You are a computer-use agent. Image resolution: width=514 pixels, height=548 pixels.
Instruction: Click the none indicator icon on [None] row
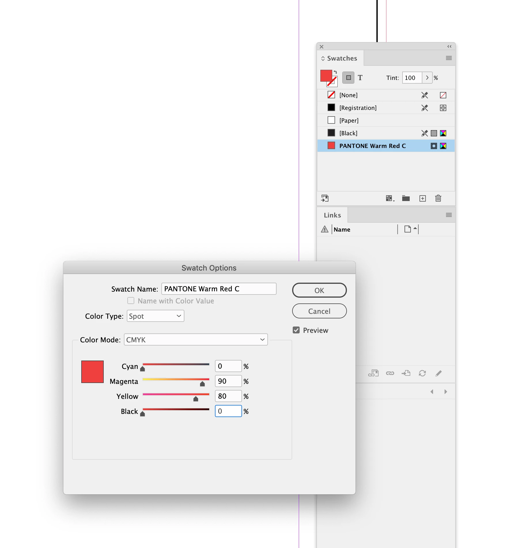point(443,95)
